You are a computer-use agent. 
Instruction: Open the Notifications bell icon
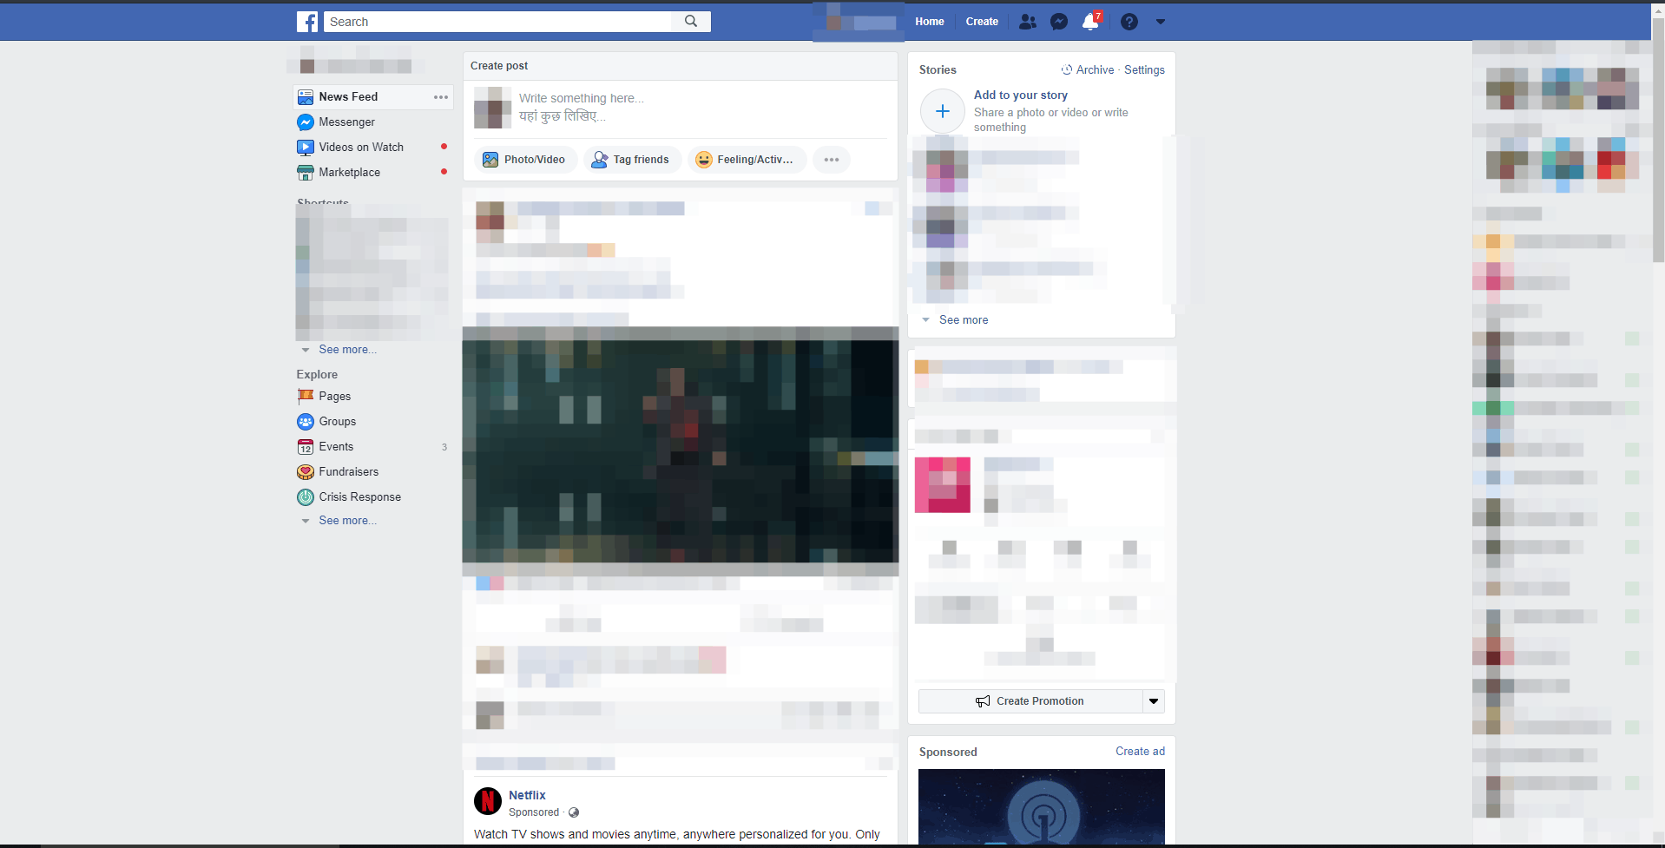point(1090,22)
